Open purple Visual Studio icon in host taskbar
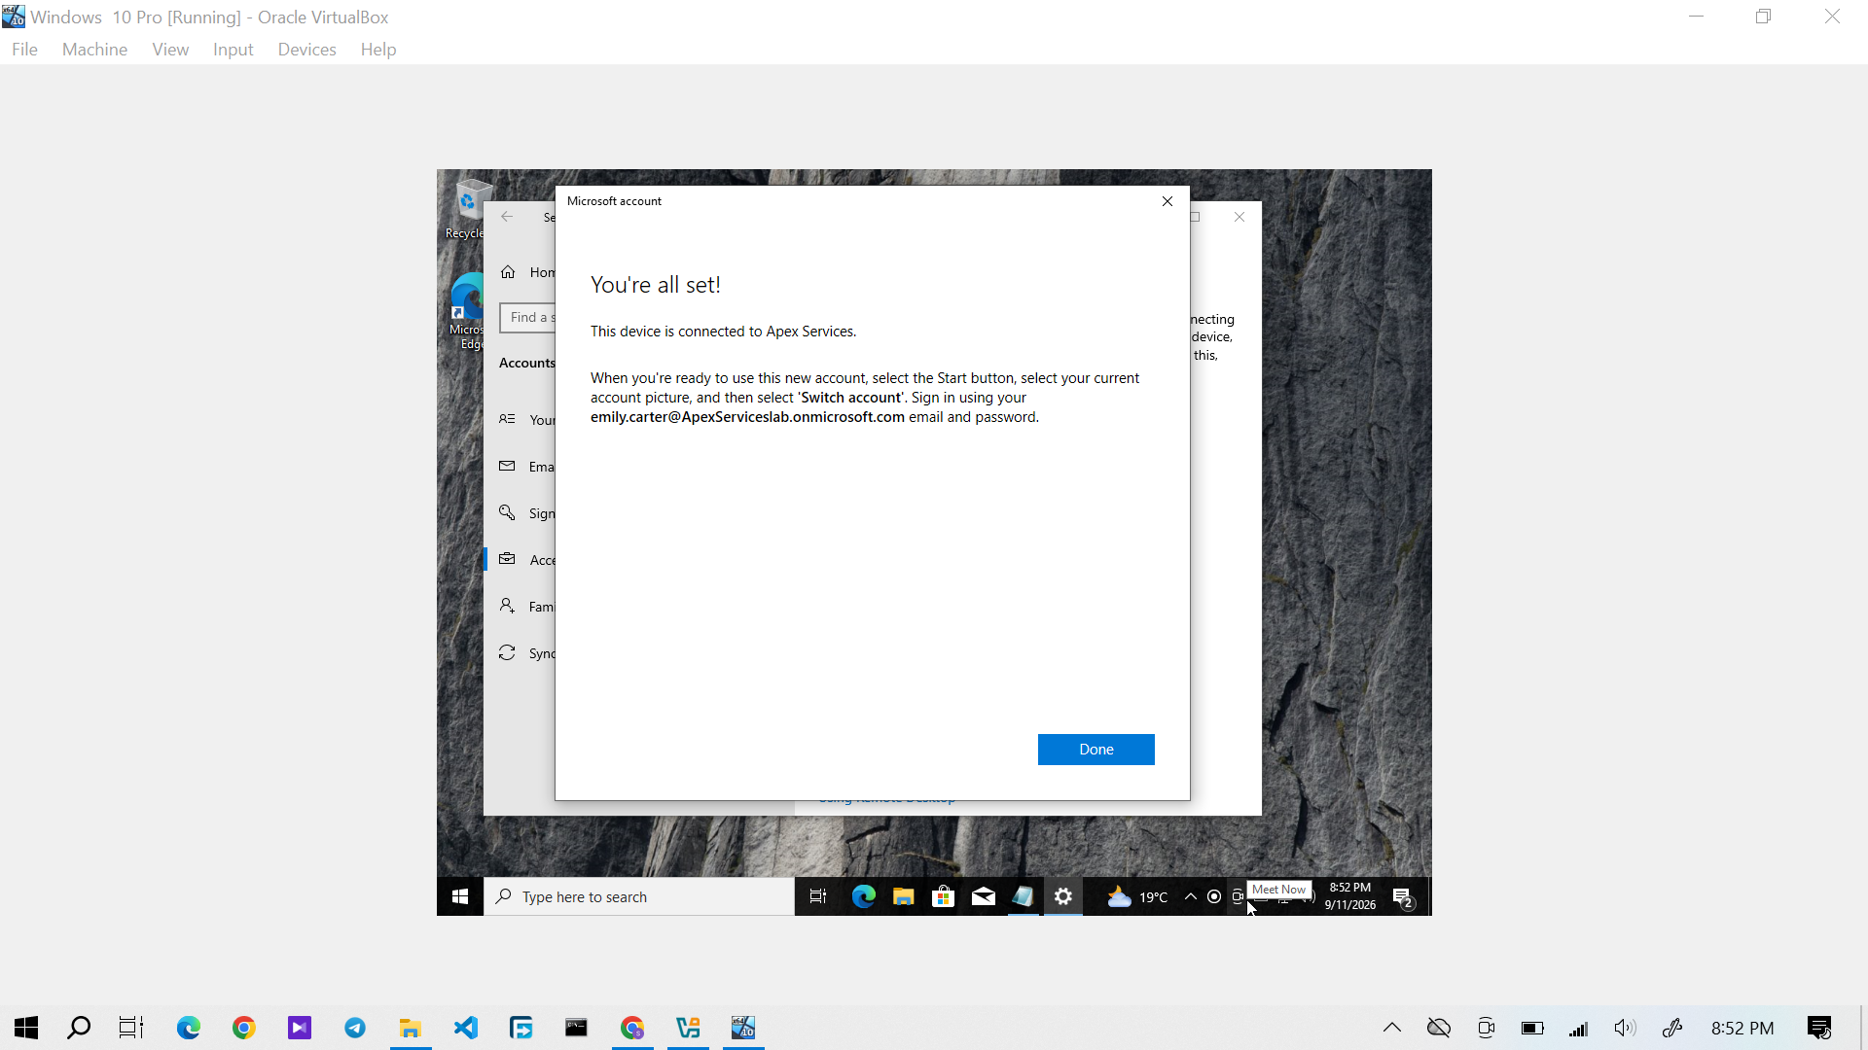This screenshot has height=1050, width=1868. tap(299, 1028)
